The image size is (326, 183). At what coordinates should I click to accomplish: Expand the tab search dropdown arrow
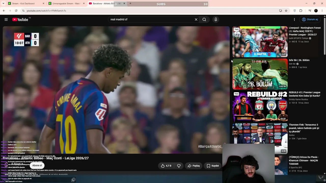pyautogui.click(x=3, y=4)
